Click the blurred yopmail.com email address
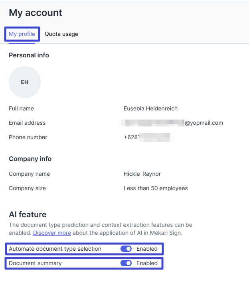 click(172, 123)
